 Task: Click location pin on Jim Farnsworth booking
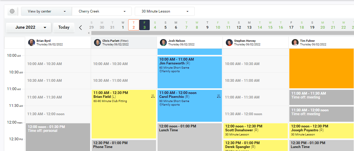click(161, 71)
